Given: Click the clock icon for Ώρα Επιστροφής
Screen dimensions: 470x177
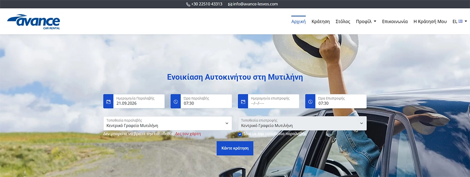Looking at the screenshot, I should [310, 101].
